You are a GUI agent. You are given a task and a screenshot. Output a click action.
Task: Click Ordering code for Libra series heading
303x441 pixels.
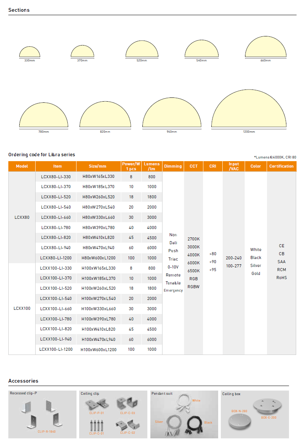coord(42,155)
